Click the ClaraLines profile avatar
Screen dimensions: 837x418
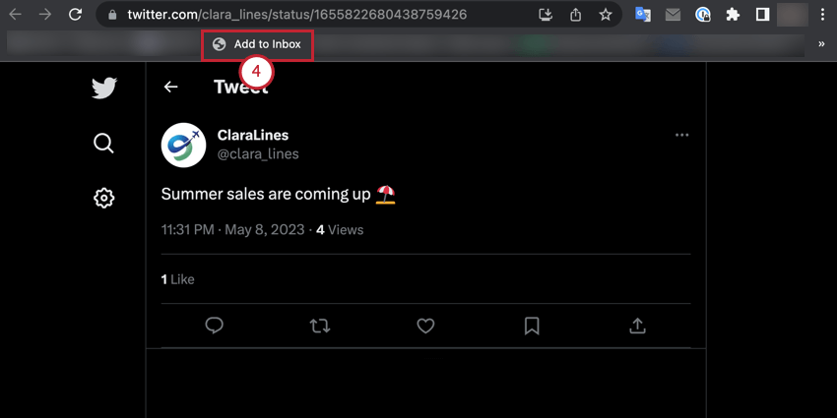click(183, 145)
